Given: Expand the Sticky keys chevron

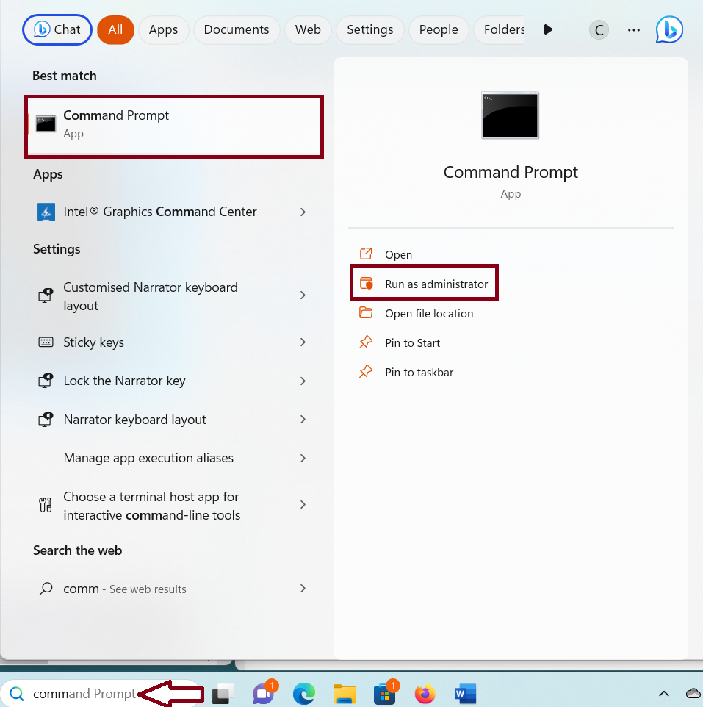Looking at the screenshot, I should click(x=303, y=342).
